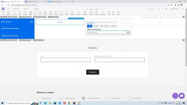The height and width of the screenshot is (105, 187).
Task: Click the Creatium logo icon
Action: [x=3, y=9]
